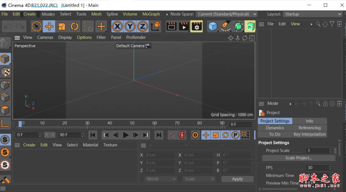Toggle X axis lock
The width and height of the screenshot is (346, 192).
pyautogui.click(x=117, y=27)
